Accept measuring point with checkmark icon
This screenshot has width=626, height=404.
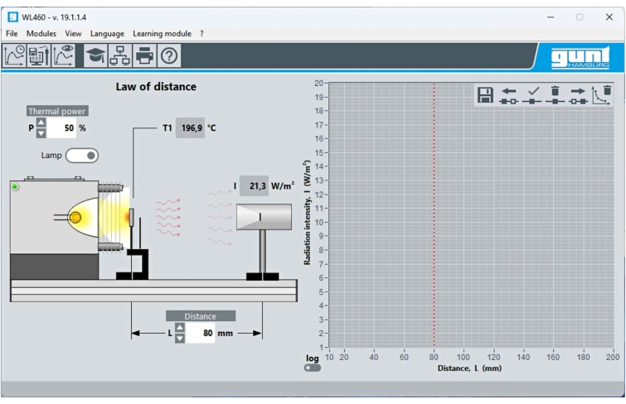pos(532,96)
